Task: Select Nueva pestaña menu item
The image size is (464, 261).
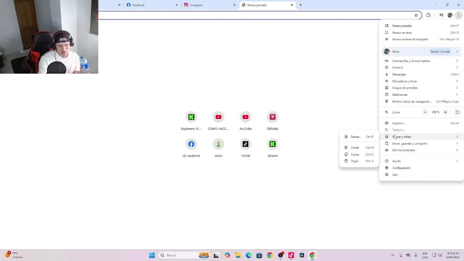Action: tap(422, 26)
